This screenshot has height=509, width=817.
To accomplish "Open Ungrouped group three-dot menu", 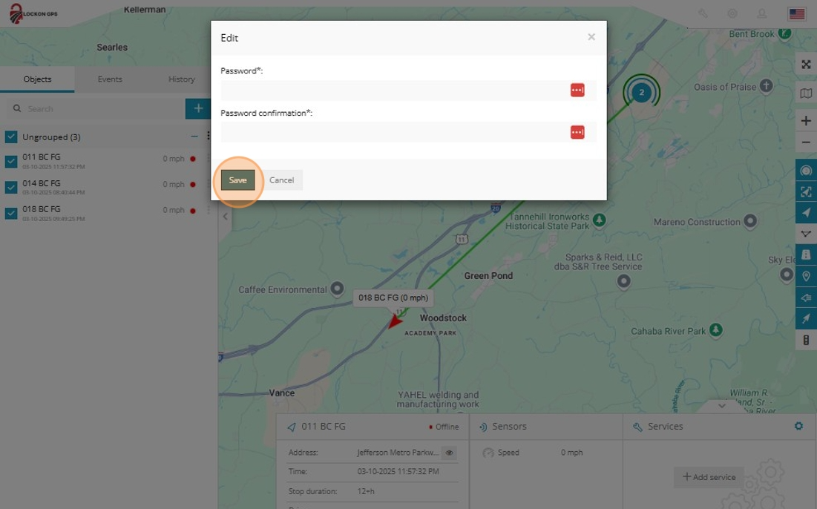I will (x=208, y=136).
